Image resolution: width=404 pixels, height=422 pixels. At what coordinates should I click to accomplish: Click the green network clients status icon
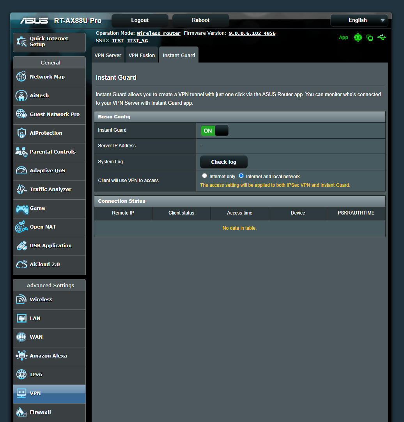370,38
